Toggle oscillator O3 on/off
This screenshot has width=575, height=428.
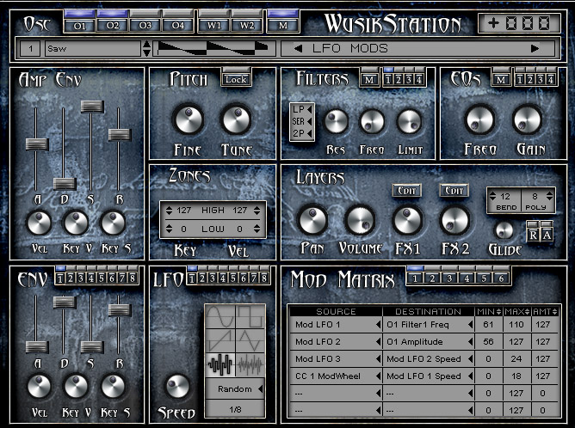click(145, 21)
